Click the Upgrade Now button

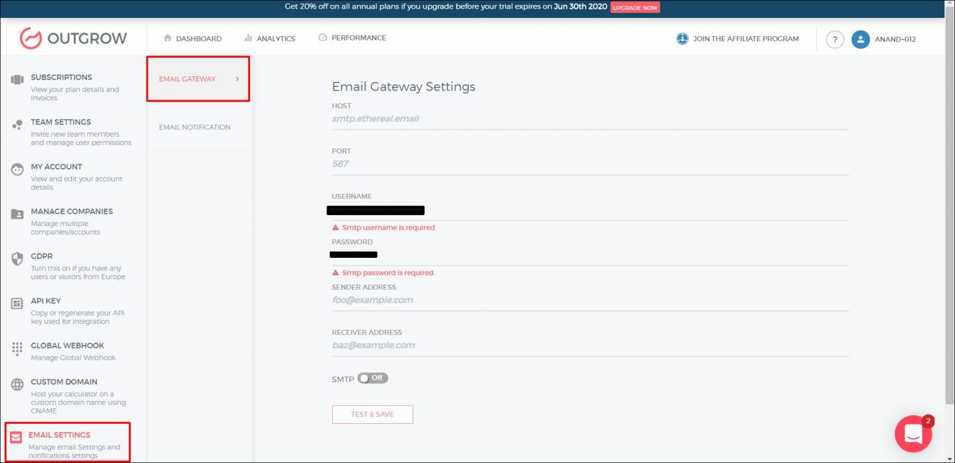pos(635,7)
